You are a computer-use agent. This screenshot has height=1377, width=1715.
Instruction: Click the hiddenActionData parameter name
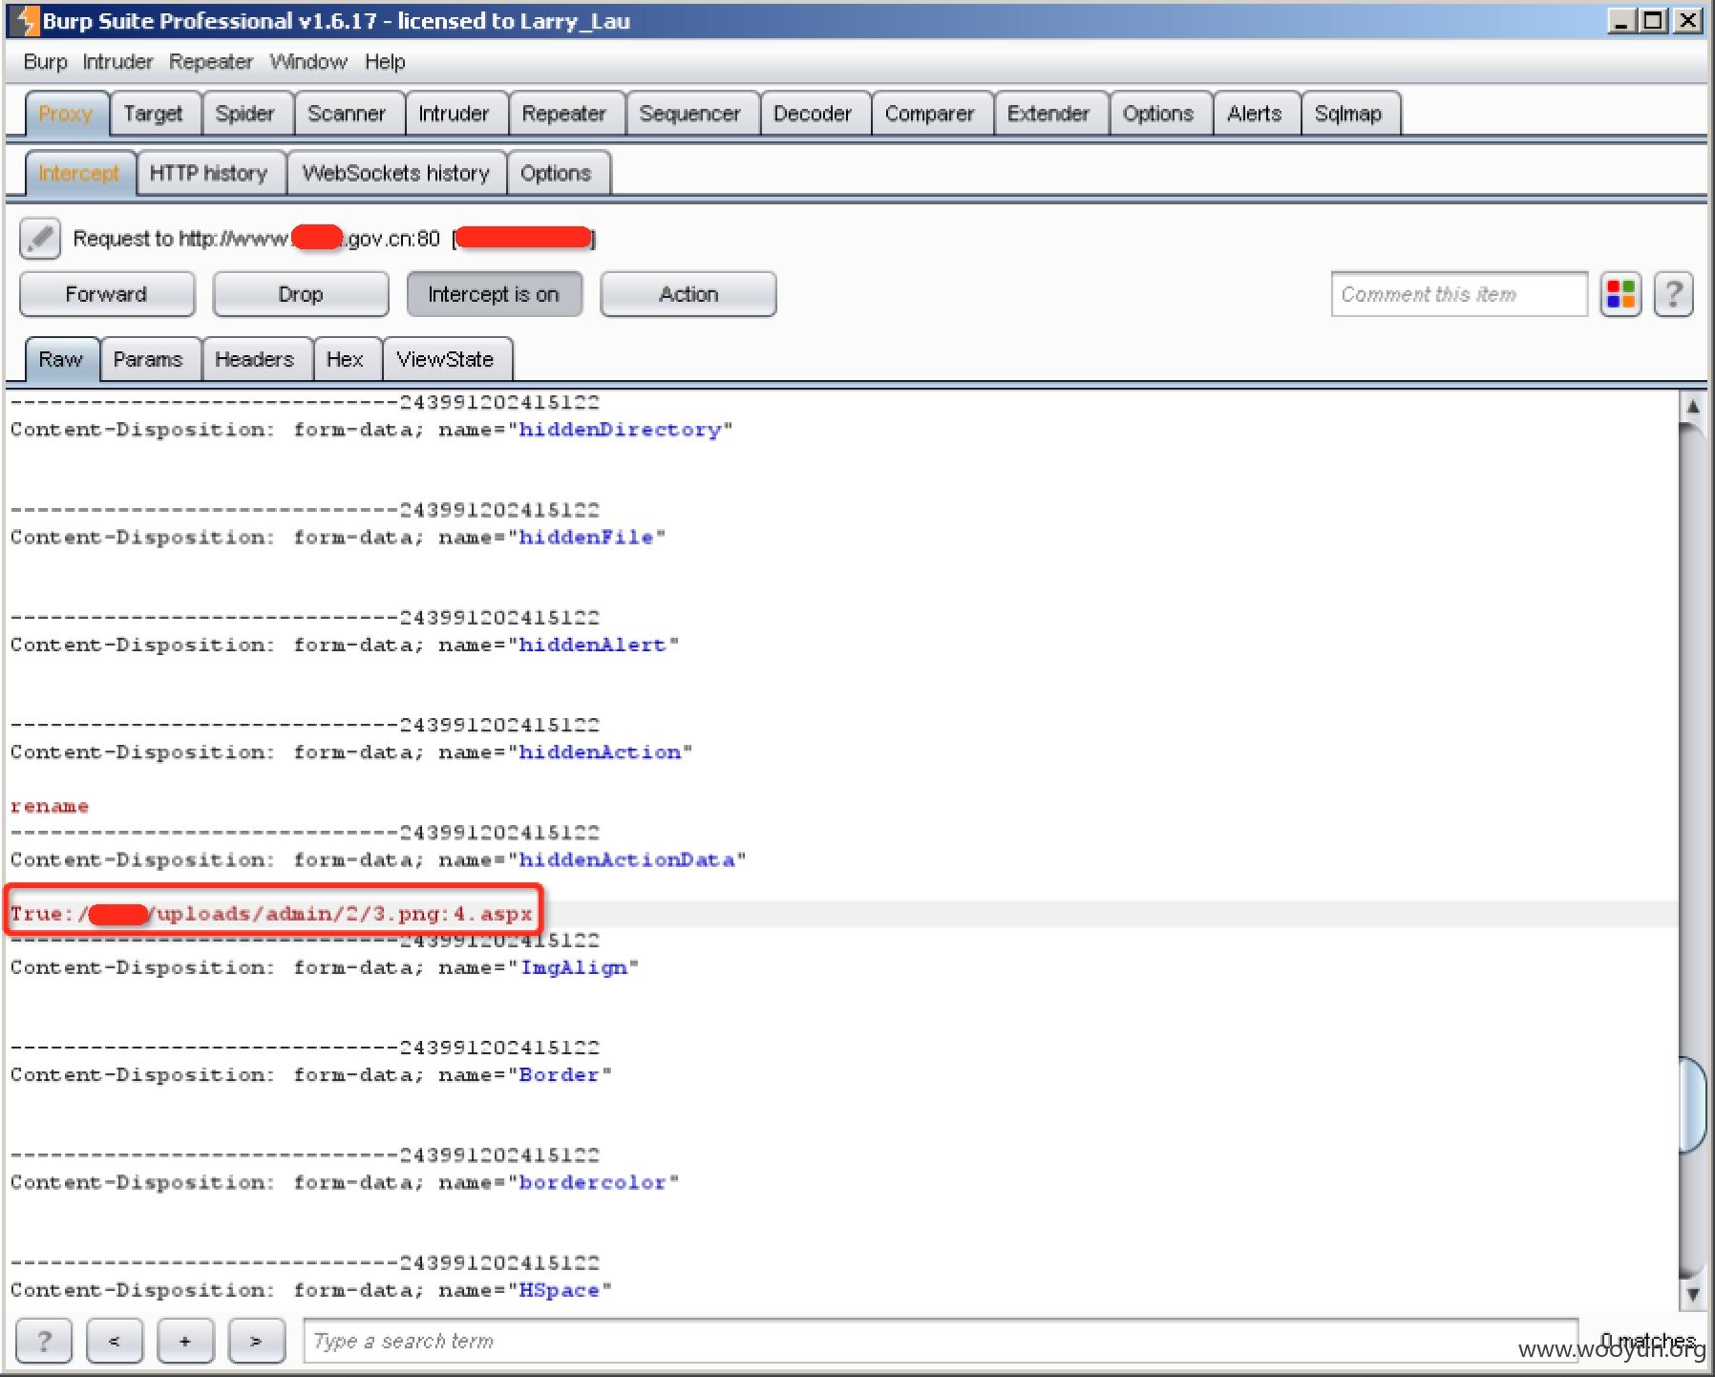[626, 859]
